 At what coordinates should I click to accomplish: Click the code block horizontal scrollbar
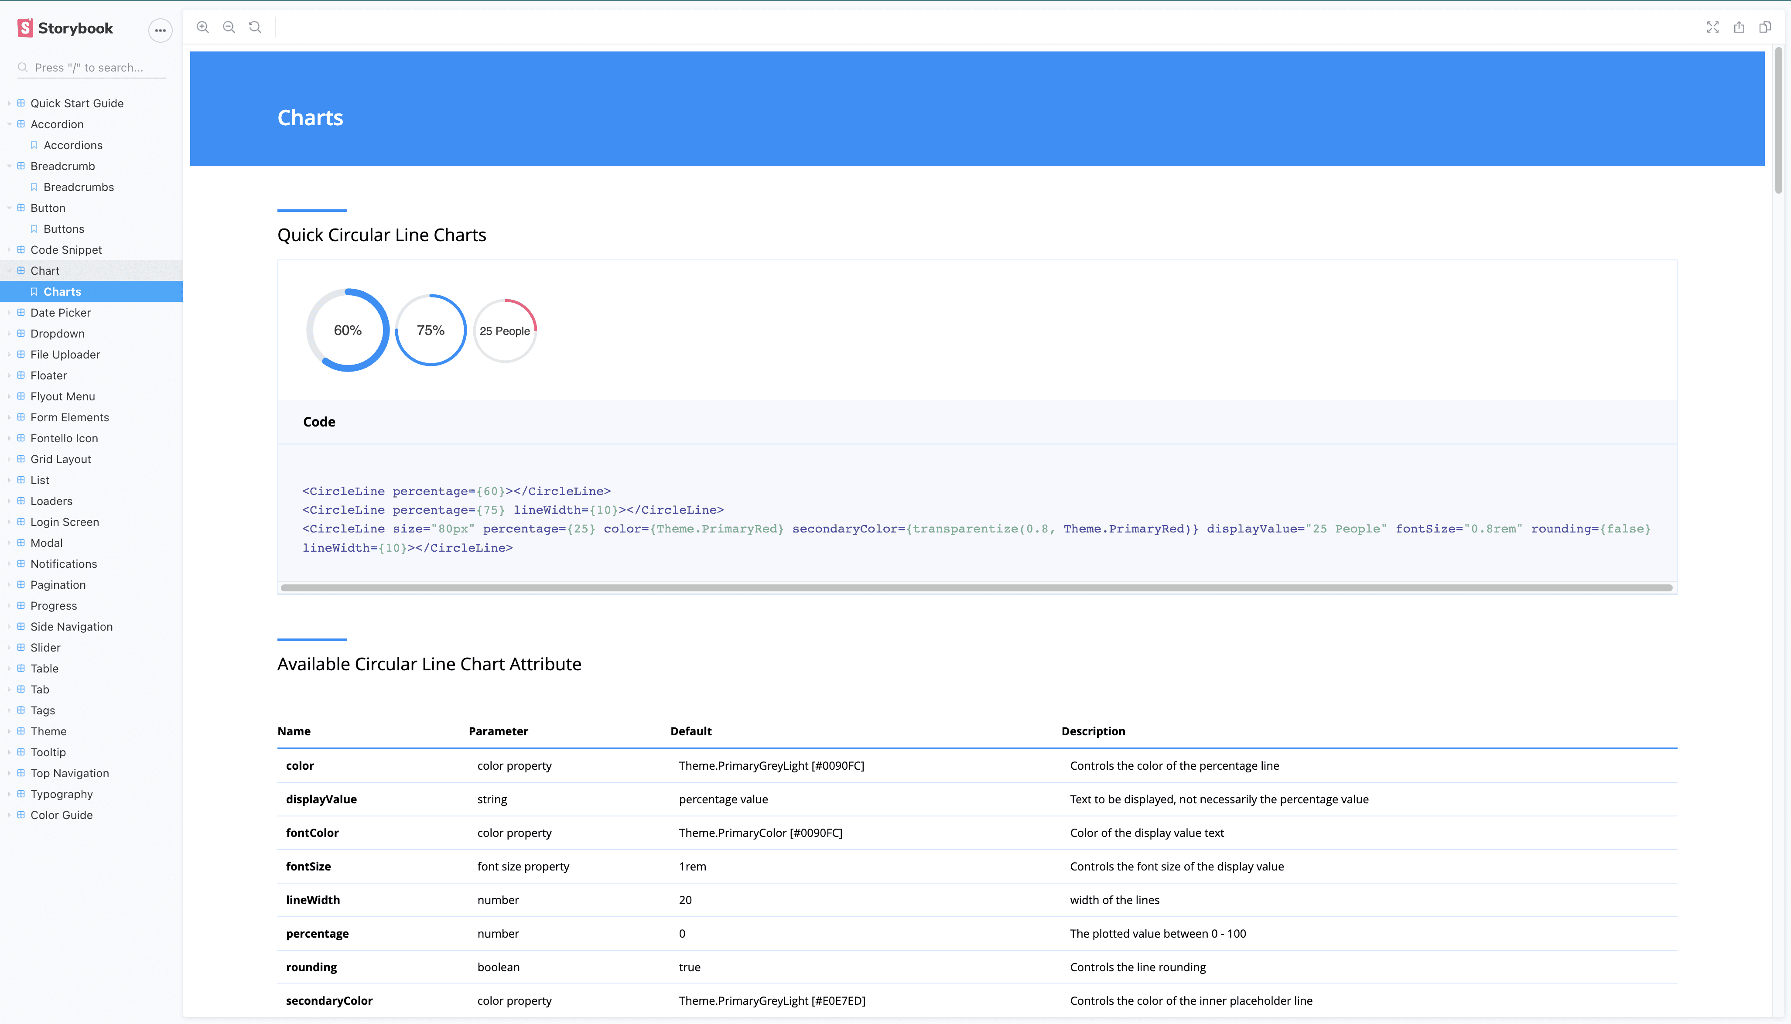click(976, 588)
